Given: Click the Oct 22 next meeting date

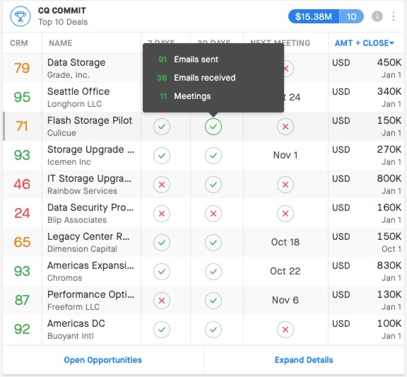Looking at the screenshot, I should click(285, 271).
